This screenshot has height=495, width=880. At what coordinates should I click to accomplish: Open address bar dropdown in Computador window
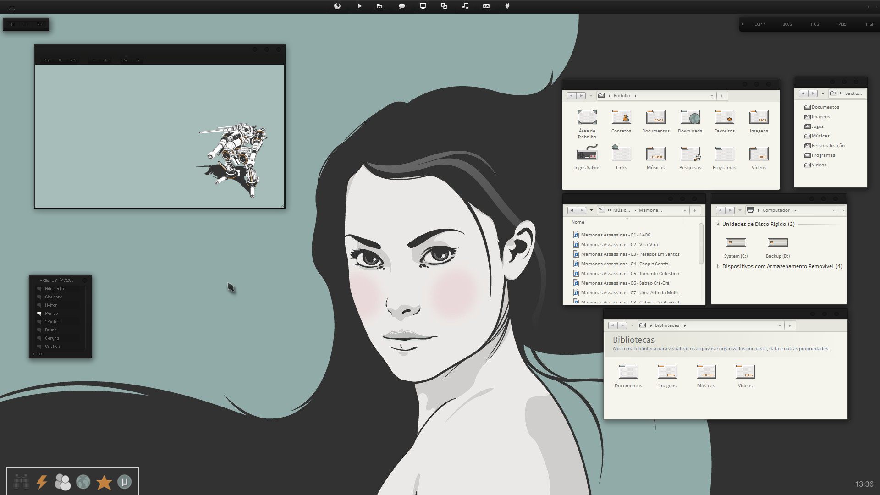(x=833, y=210)
